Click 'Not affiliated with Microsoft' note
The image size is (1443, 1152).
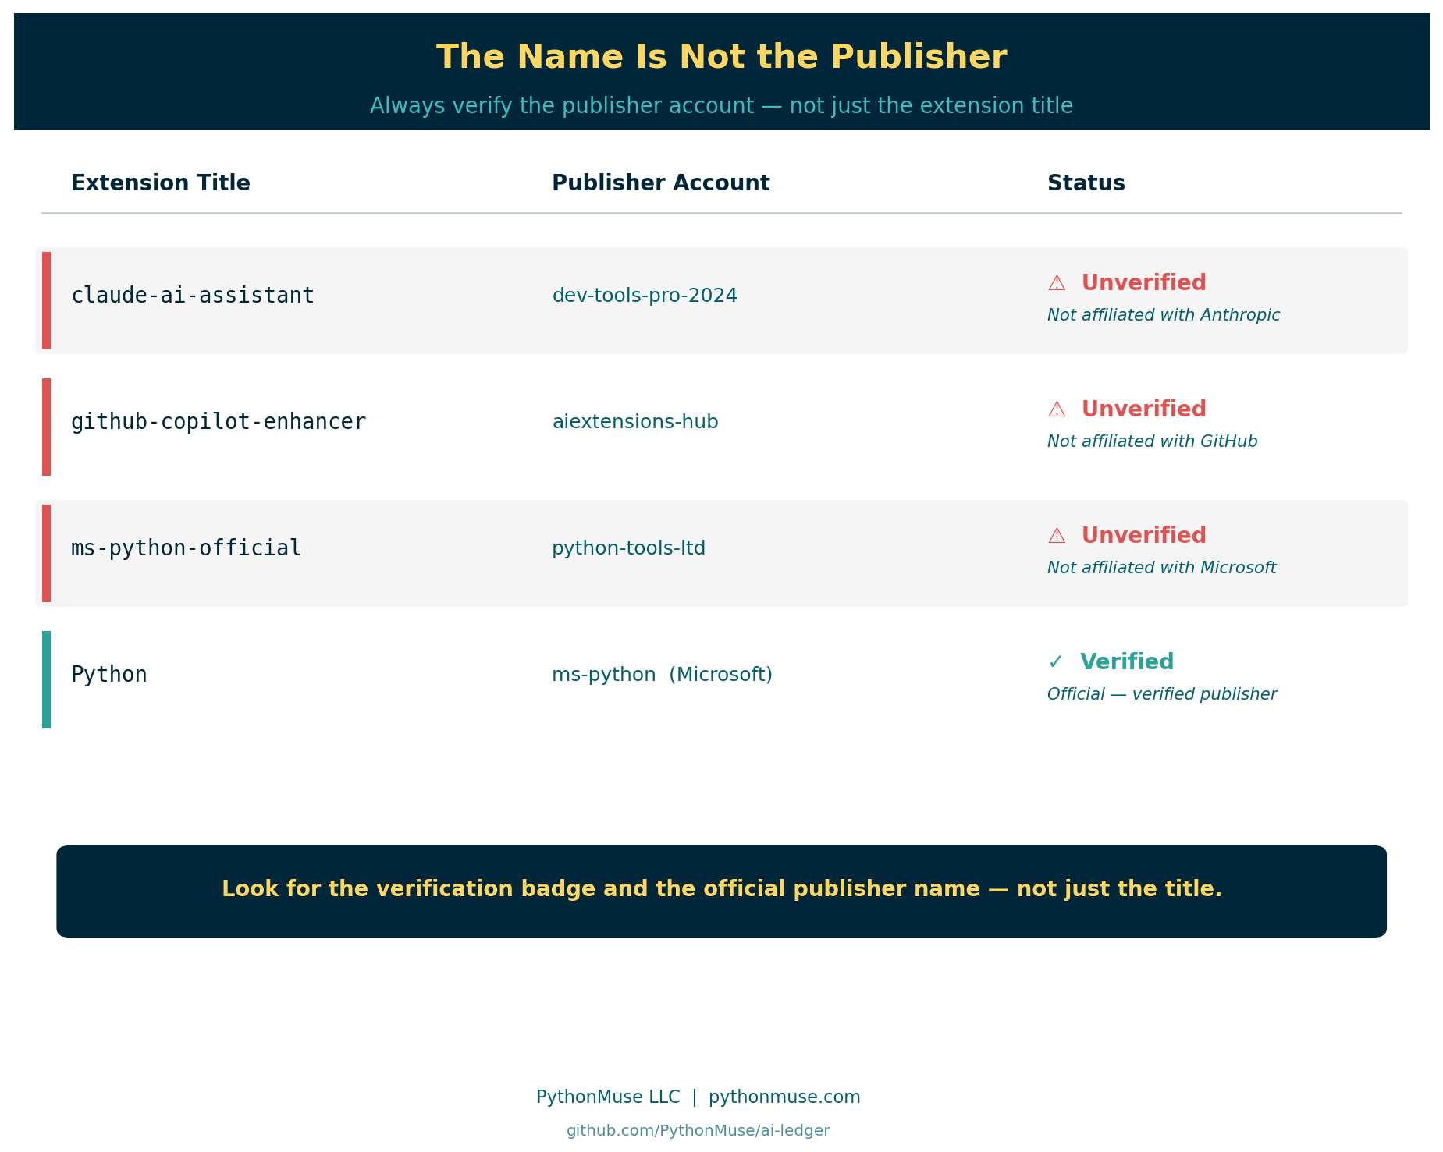1161,568
